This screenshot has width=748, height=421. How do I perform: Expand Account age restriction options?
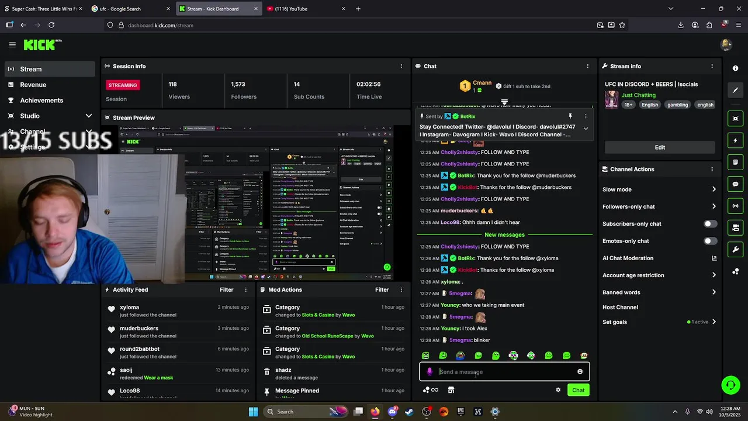(714, 275)
